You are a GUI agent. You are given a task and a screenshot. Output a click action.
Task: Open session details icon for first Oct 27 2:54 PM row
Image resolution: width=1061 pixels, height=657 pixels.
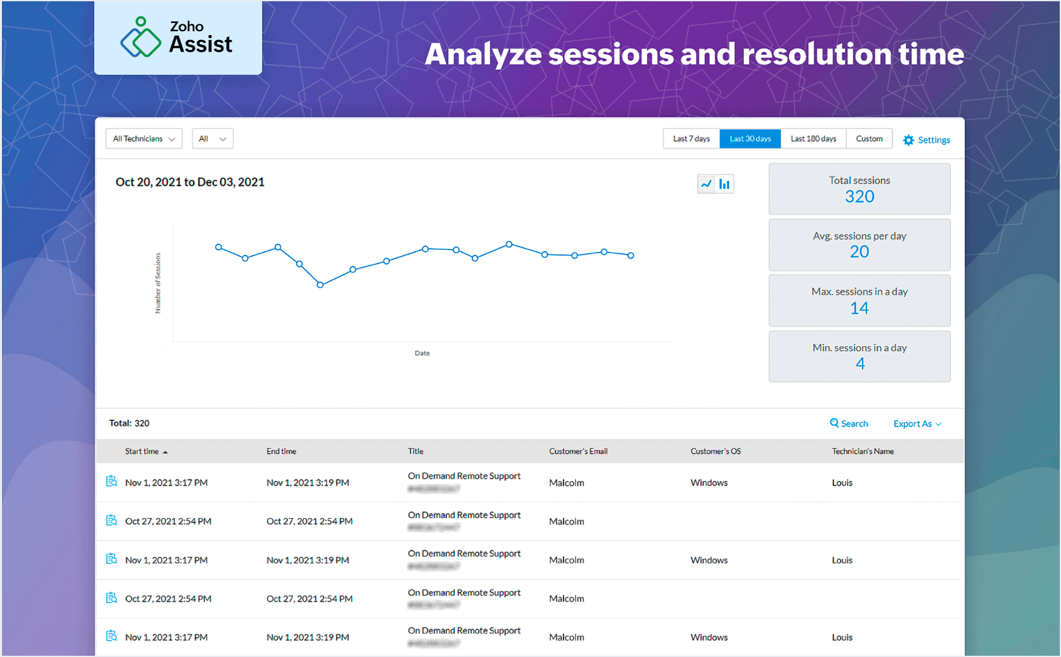point(112,520)
